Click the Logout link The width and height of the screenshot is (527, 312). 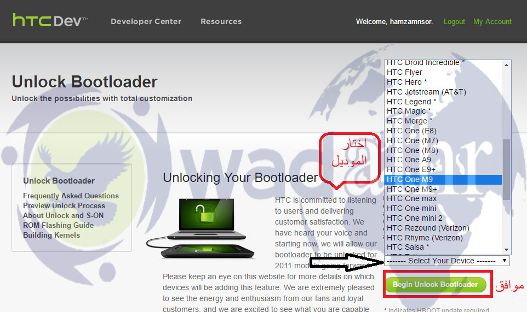pos(454,22)
